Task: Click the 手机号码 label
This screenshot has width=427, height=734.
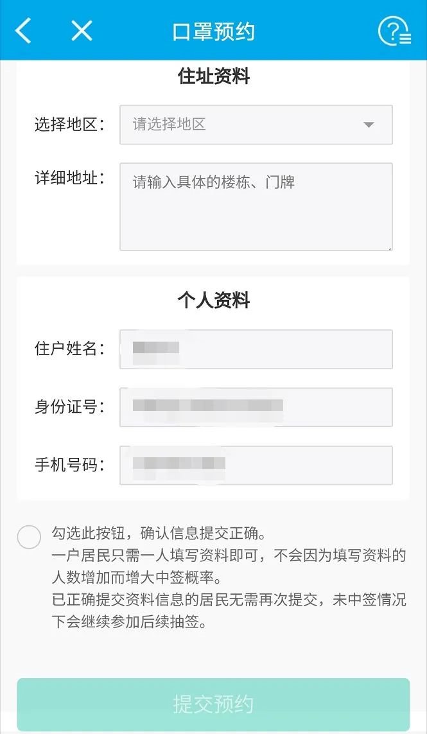Action: [x=68, y=464]
